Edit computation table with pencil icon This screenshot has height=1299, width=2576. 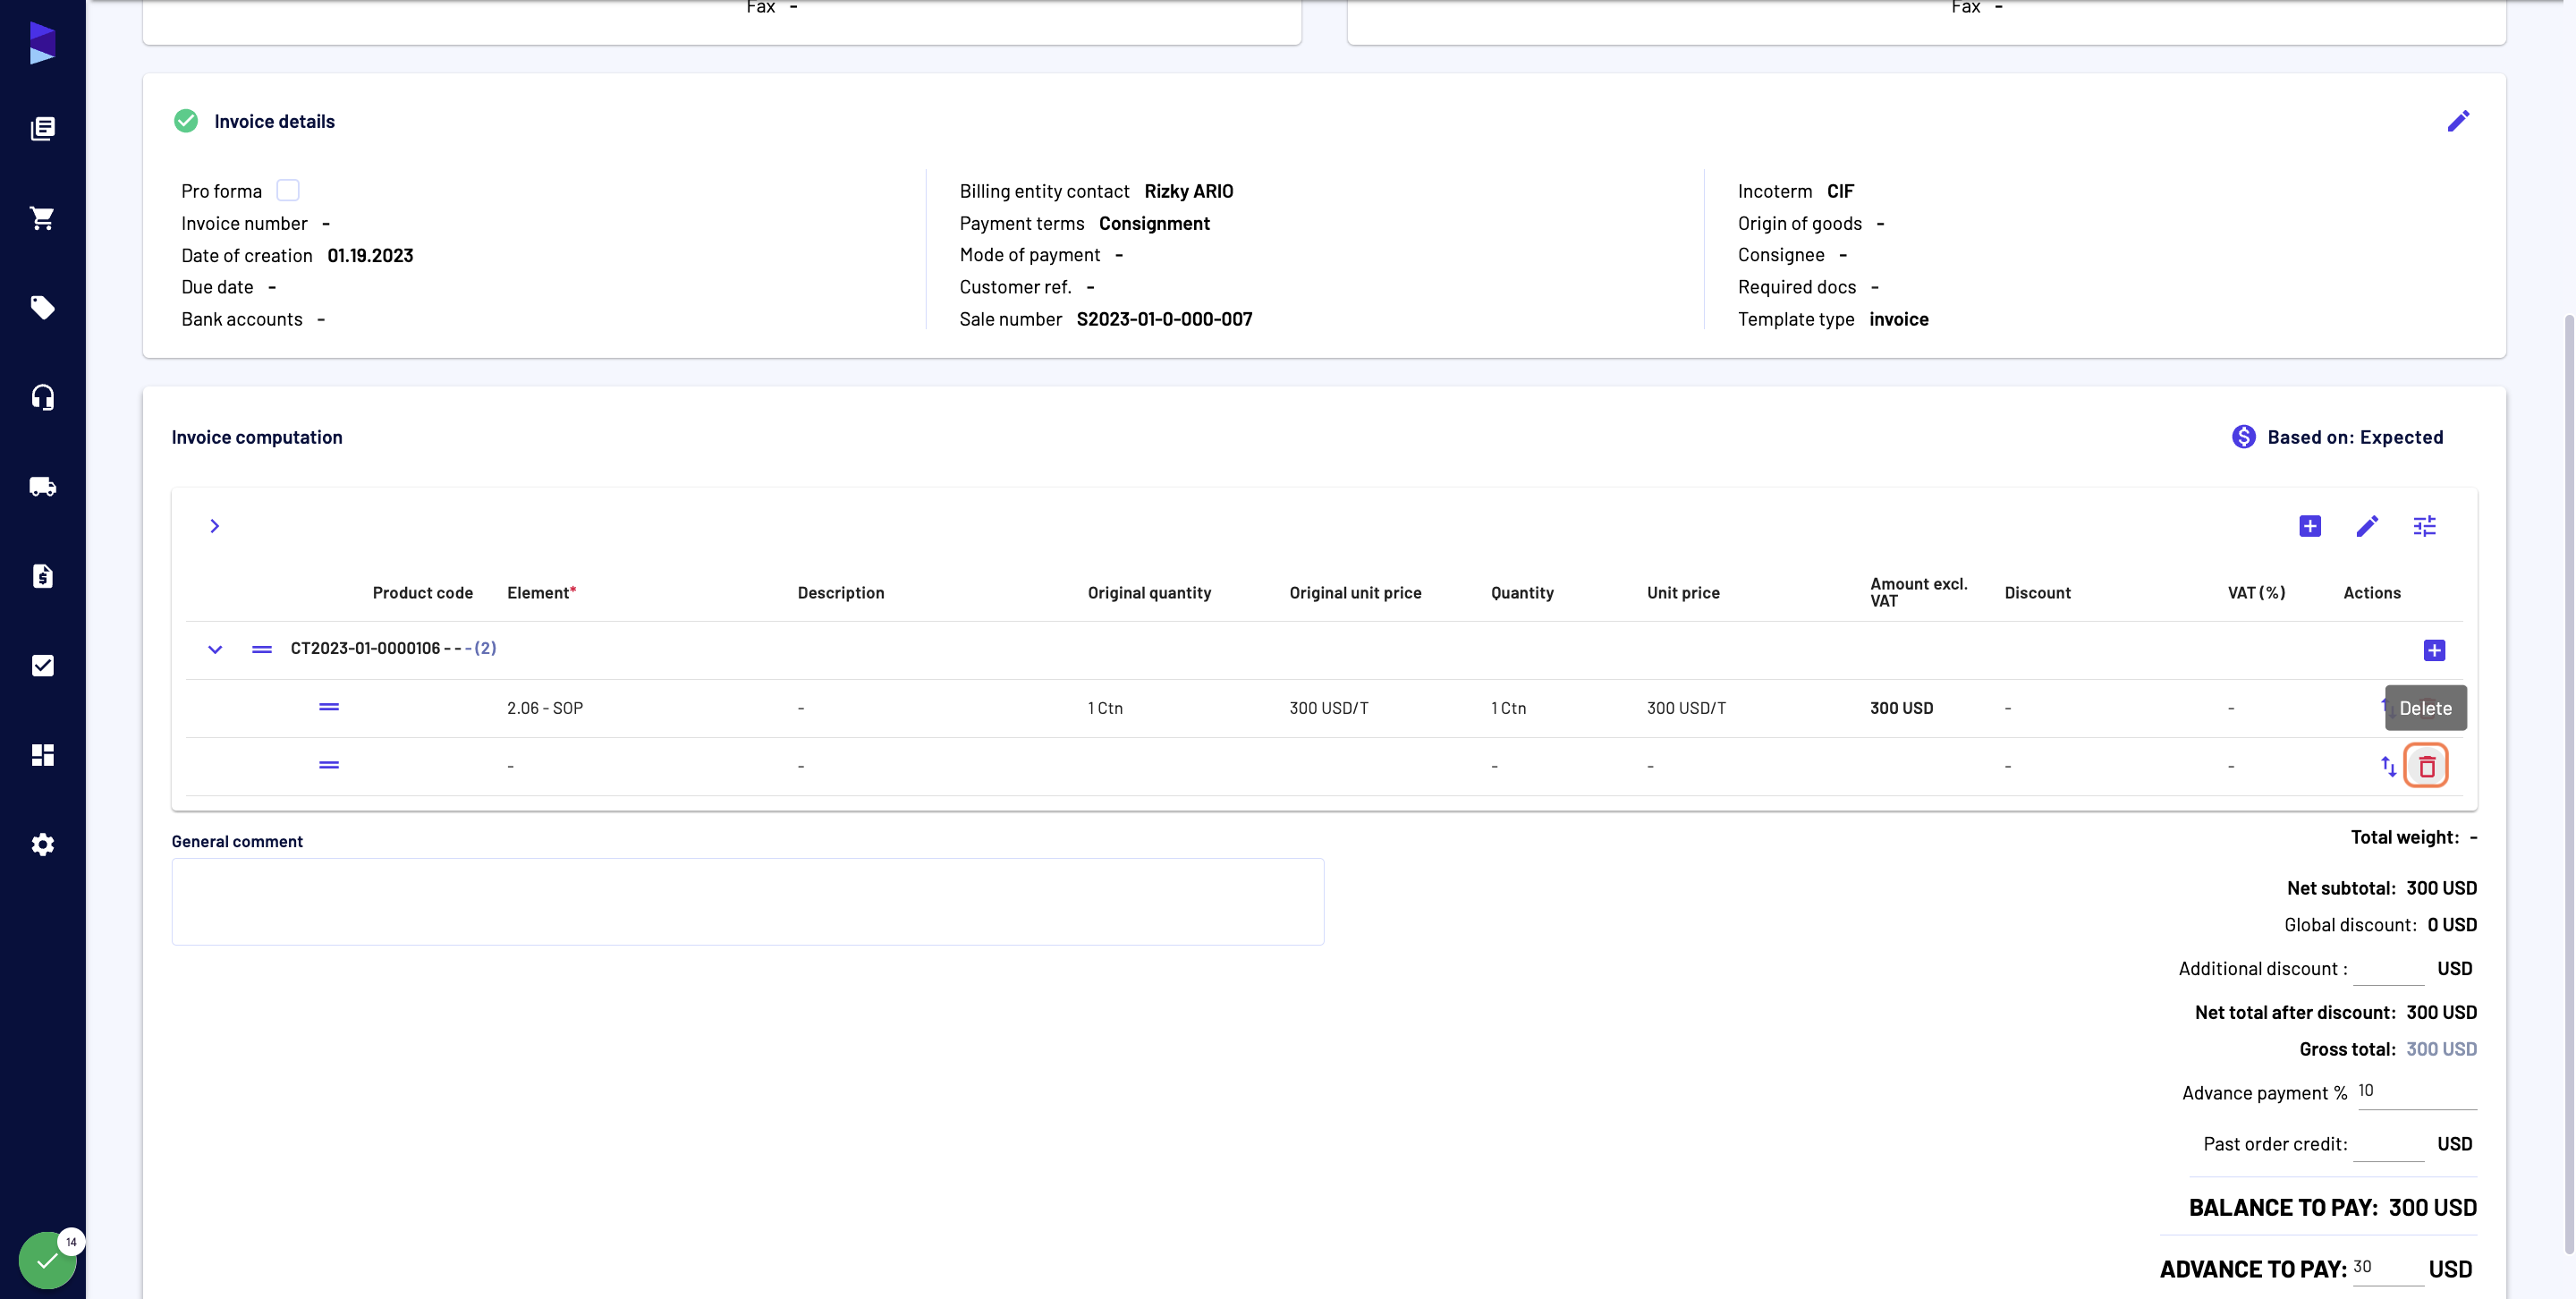pos(2367,526)
